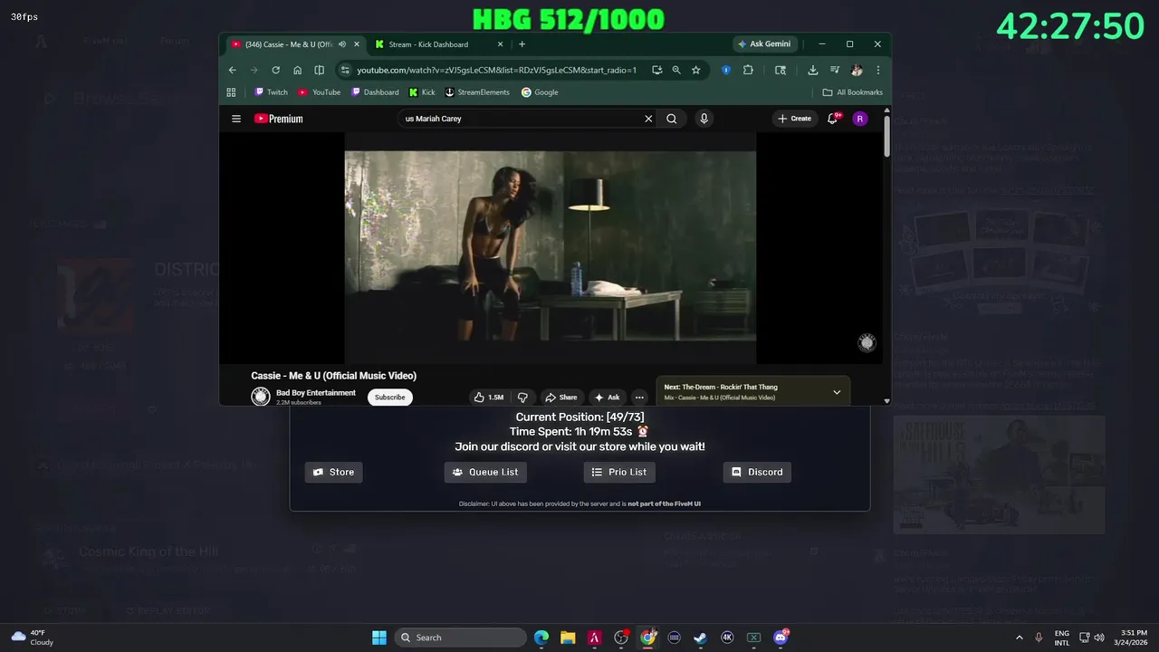Open Discord button in queue panel

(757, 472)
